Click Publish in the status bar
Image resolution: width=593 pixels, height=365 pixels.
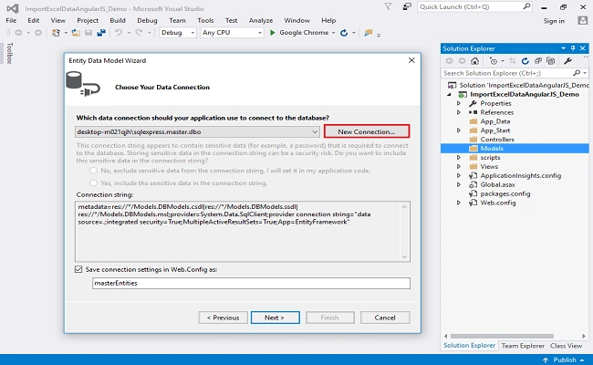pyautogui.click(x=564, y=360)
